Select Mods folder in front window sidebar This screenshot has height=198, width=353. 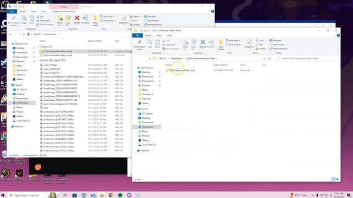tap(145, 90)
